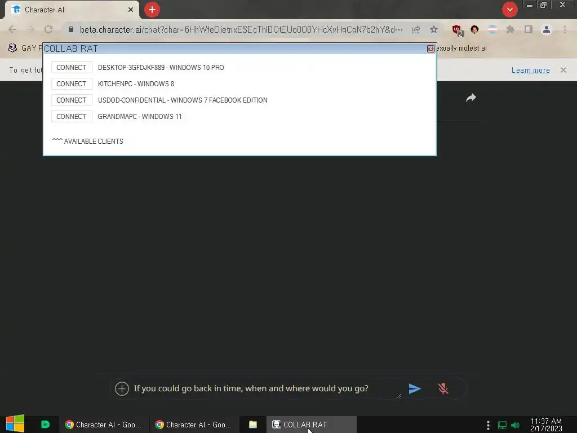Activate COLLAB RAT taskbar button
The width and height of the screenshot is (577, 433).
coord(311,425)
